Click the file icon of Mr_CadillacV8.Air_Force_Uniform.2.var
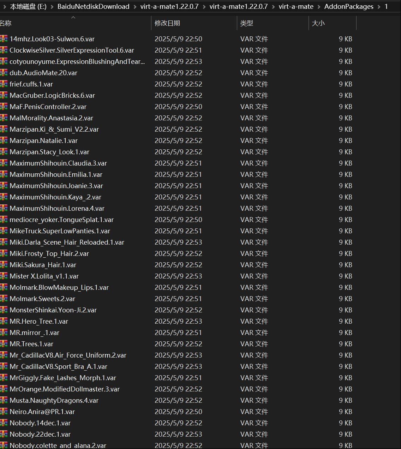The width and height of the screenshot is (401, 449). [4, 355]
